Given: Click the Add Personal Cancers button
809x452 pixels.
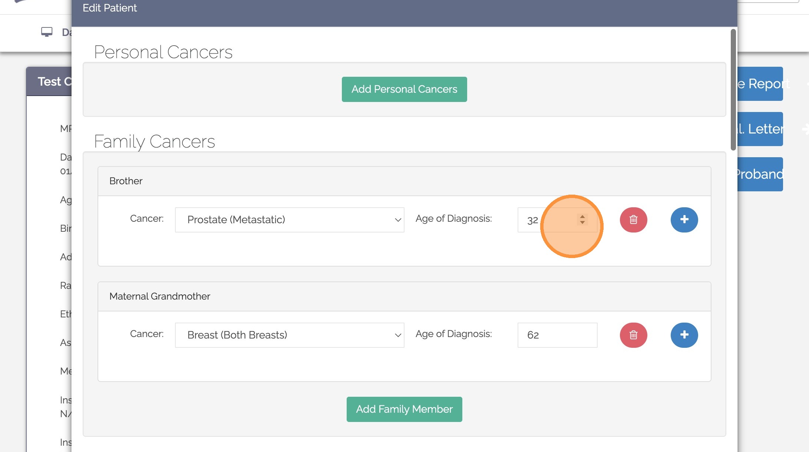Looking at the screenshot, I should click(x=404, y=89).
